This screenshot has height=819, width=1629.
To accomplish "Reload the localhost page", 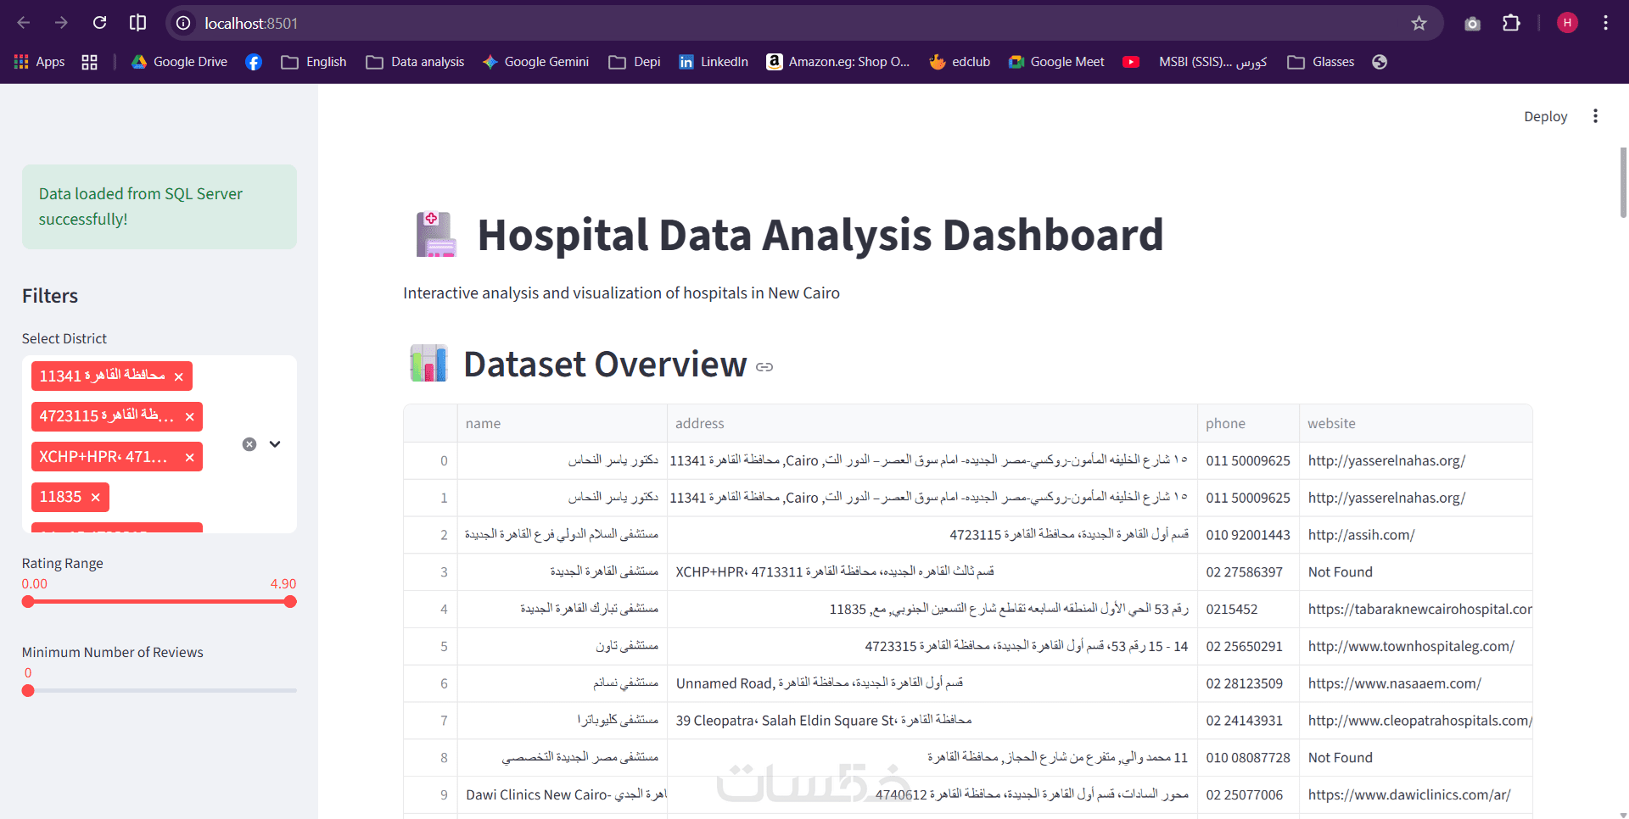I will point(99,23).
